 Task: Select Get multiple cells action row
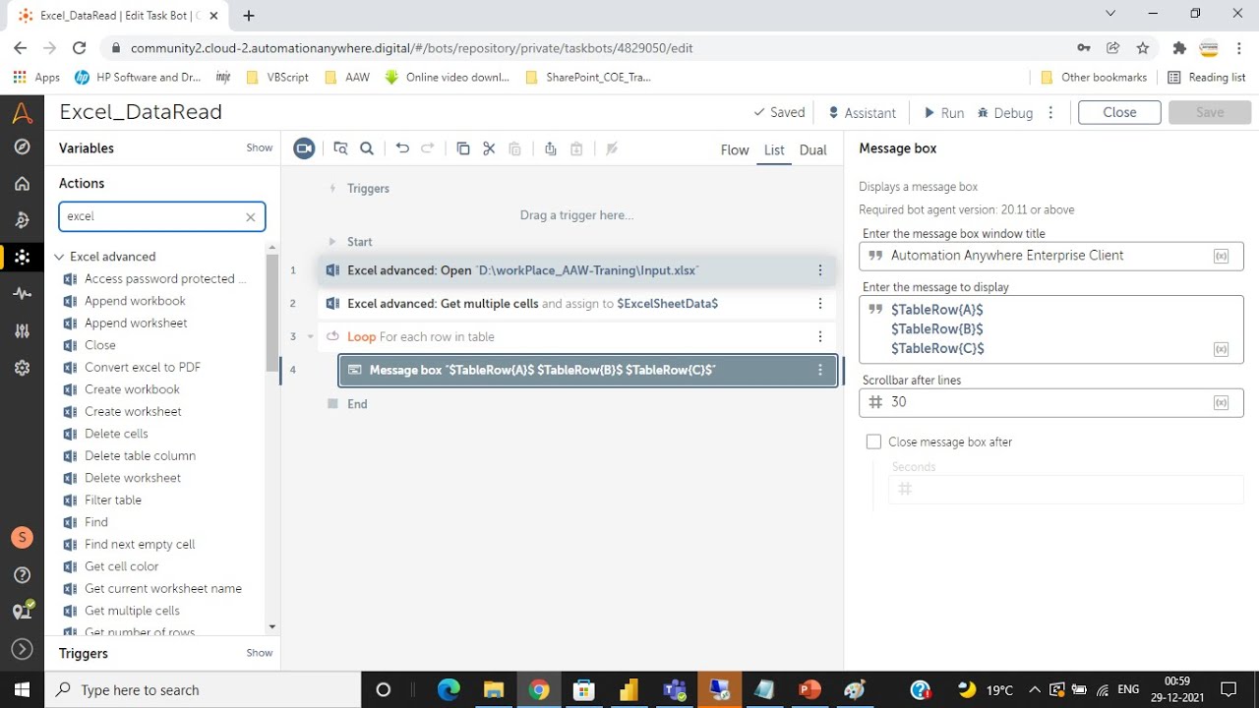tap(577, 304)
